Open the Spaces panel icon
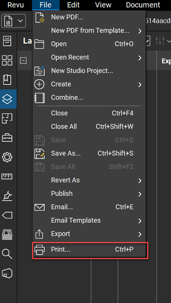 pyautogui.click(x=7, y=118)
